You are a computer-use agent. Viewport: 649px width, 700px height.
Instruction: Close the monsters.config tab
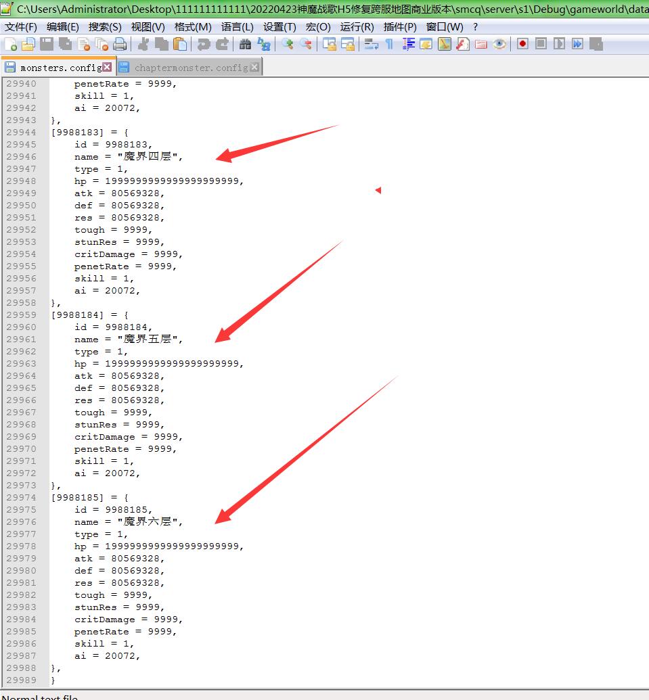(x=107, y=67)
